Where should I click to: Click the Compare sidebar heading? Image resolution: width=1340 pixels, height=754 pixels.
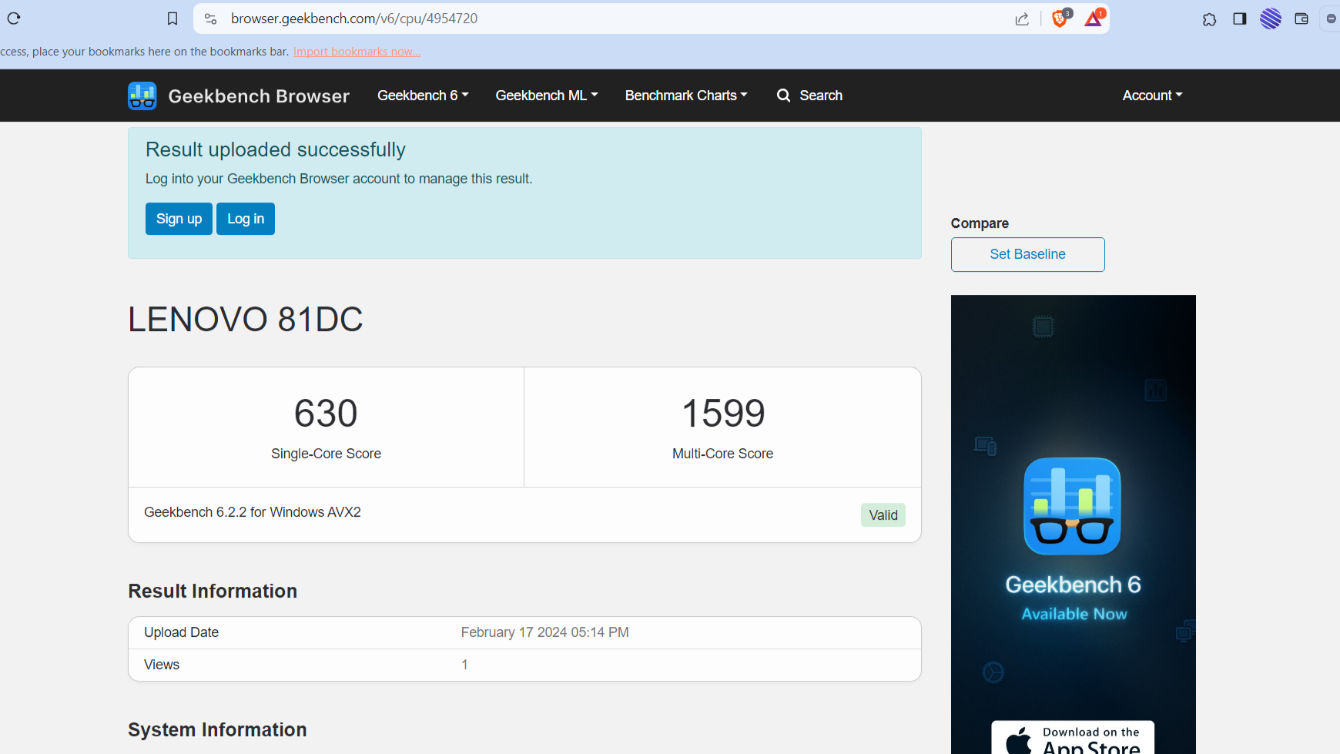pos(980,223)
